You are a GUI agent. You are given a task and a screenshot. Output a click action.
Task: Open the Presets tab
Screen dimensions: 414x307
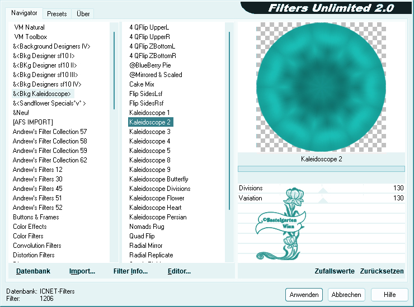pyautogui.click(x=57, y=14)
